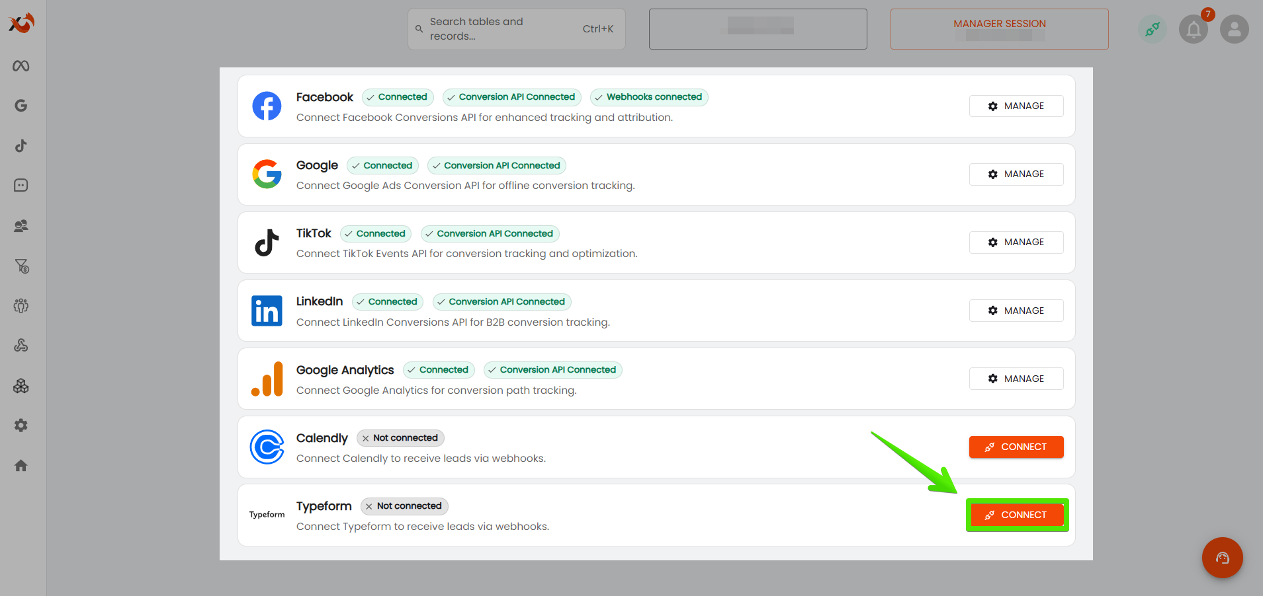Click the user profile avatar
Image resolution: width=1263 pixels, height=596 pixels.
[x=1234, y=30]
